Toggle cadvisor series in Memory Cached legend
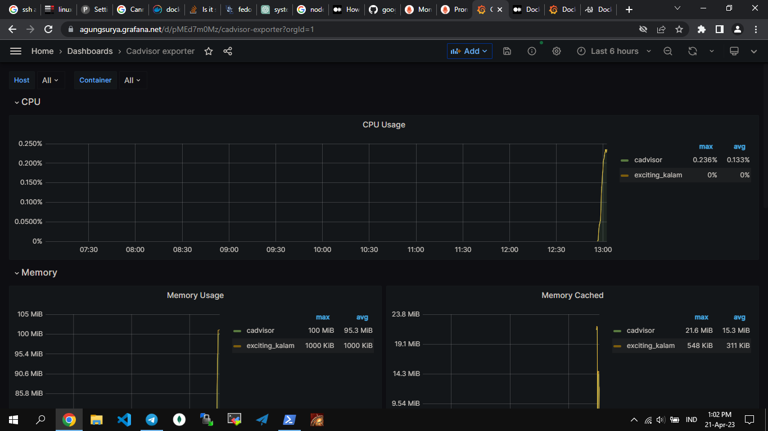The image size is (768, 431). pos(640,331)
